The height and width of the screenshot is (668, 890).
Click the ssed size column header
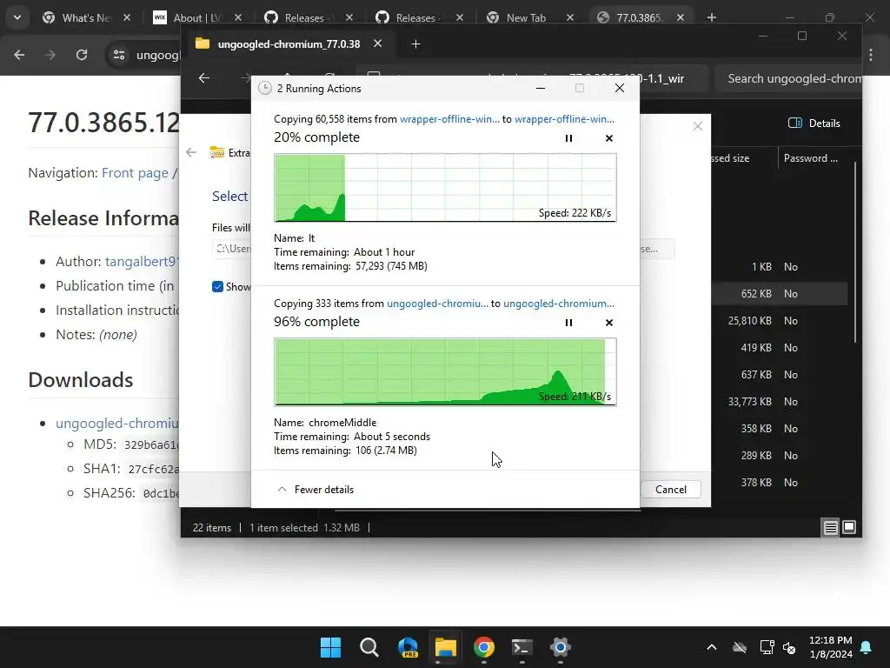coord(730,158)
